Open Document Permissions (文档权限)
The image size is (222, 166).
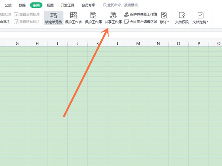coord(182,18)
